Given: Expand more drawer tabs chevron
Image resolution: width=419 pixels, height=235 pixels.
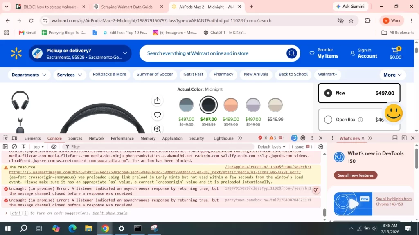Looking at the screenshot, I should click(x=370, y=138).
